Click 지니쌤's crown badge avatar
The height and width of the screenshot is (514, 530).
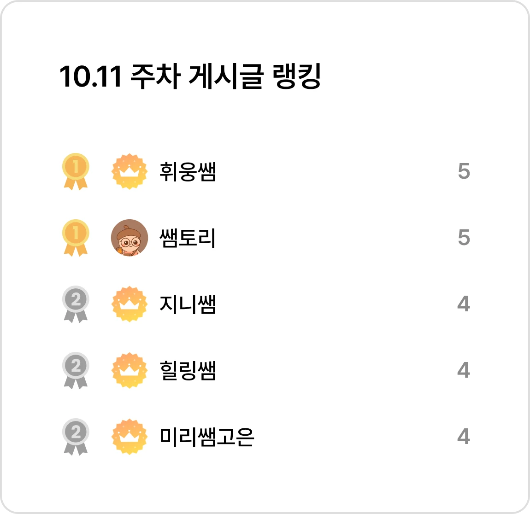[130, 304]
